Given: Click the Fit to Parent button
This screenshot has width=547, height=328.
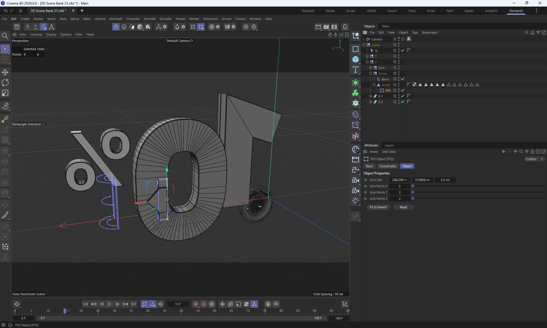Looking at the screenshot, I should (x=378, y=207).
